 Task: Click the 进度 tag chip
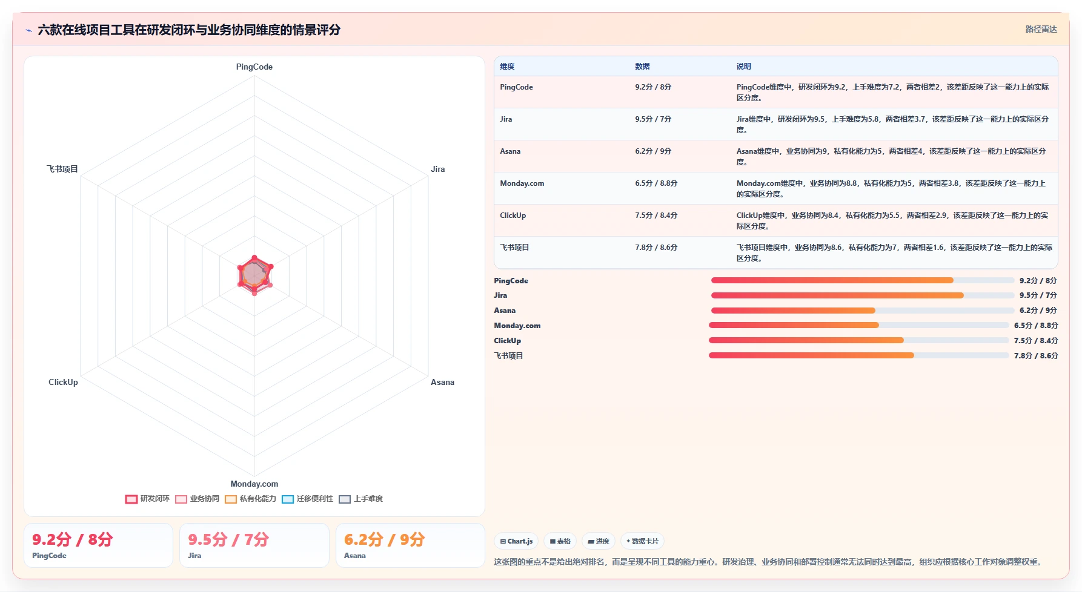coord(599,541)
